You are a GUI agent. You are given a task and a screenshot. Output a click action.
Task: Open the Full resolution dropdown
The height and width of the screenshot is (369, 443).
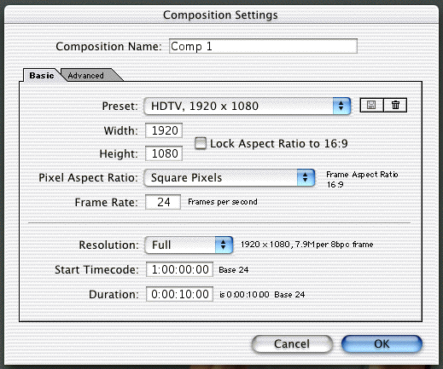coord(189,245)
